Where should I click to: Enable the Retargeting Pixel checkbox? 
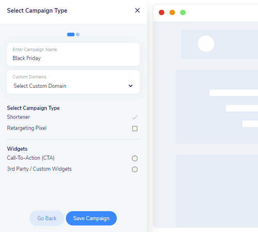(135, 128)
